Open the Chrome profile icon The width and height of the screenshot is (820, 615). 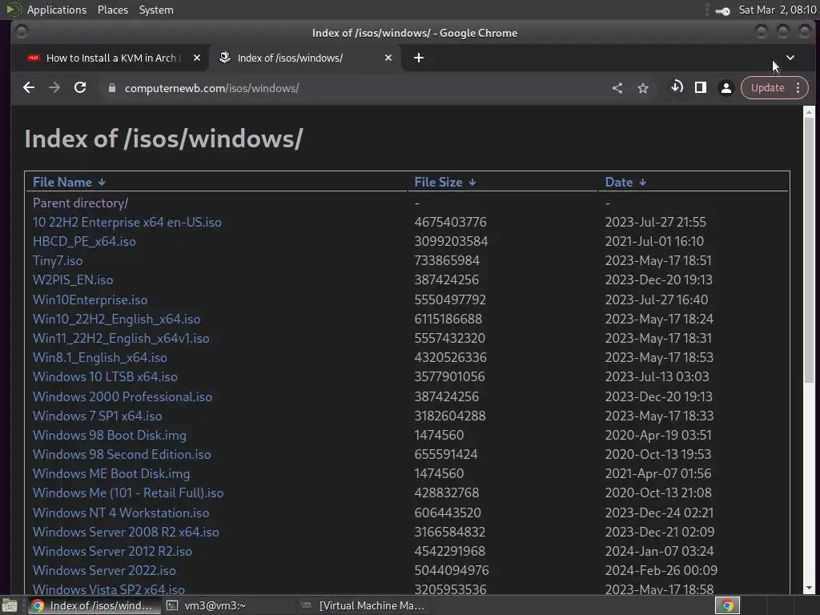point(726,88)
